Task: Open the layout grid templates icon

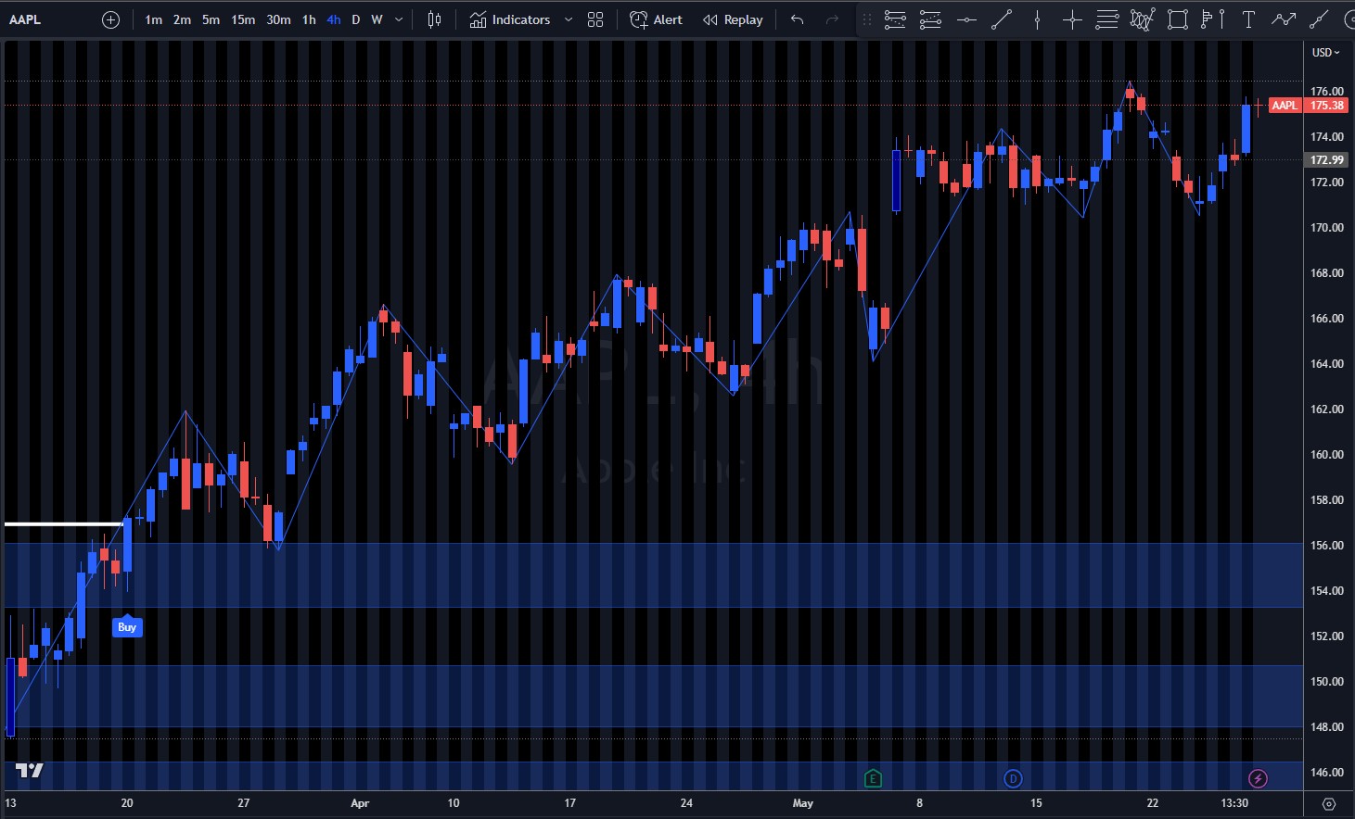Action: point(595,19)
